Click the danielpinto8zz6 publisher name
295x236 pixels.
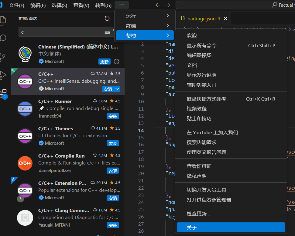[x=55, y=171]
